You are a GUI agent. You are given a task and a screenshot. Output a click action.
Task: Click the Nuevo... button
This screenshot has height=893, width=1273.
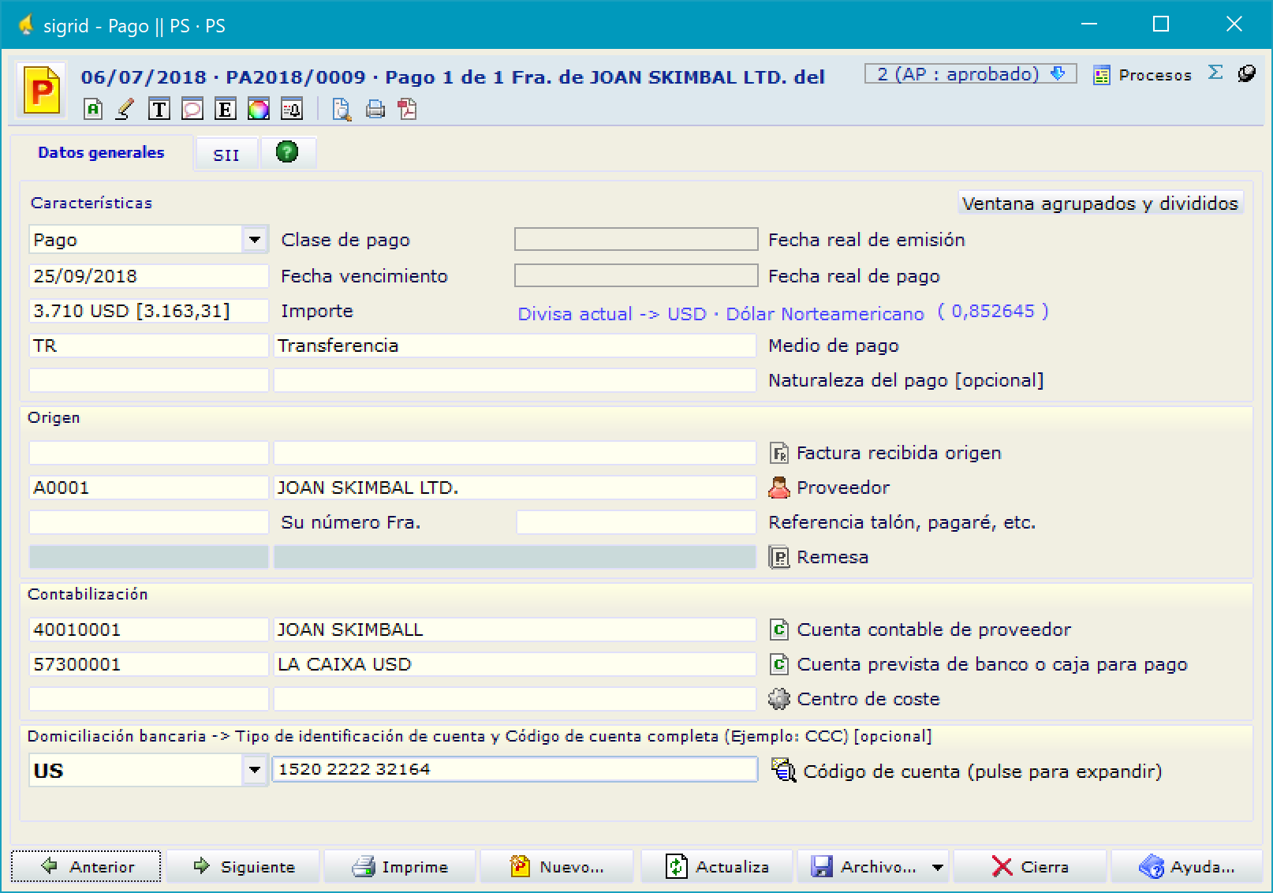(557, 866)
